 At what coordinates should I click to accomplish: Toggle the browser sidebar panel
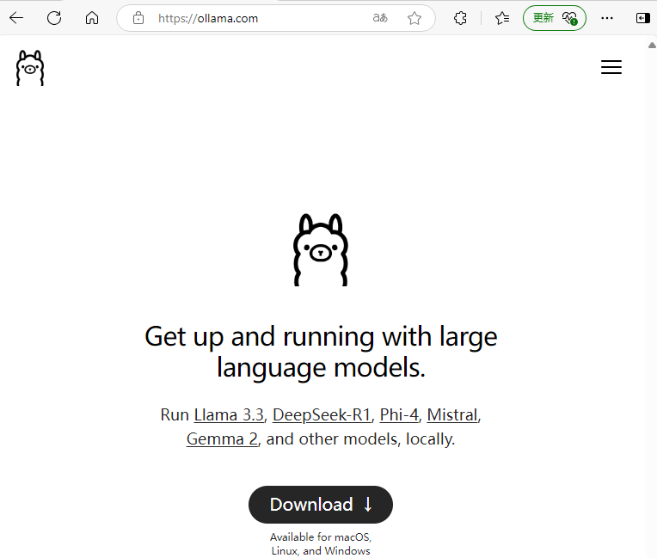pos(642,18)
